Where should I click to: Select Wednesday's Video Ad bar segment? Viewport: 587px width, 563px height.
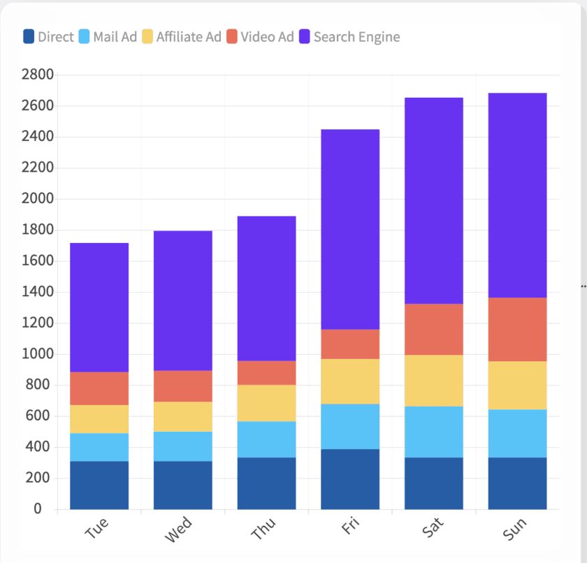click(183, 386)
